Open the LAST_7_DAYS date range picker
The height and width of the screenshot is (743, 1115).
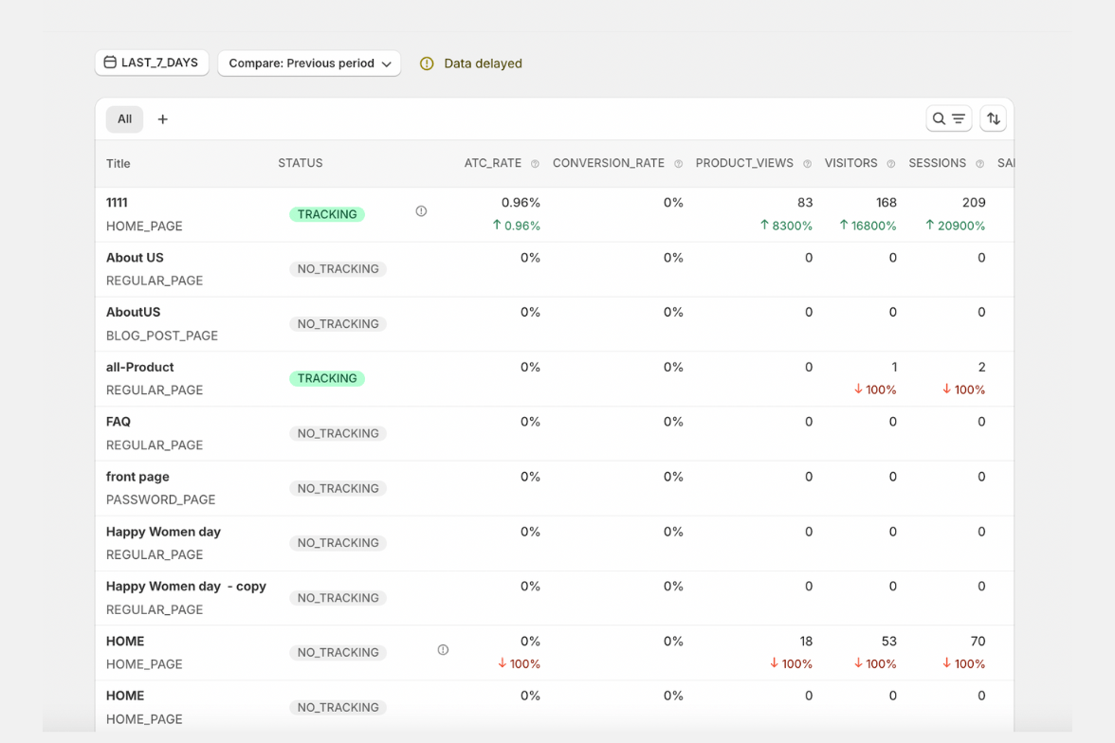click(152, 63)
